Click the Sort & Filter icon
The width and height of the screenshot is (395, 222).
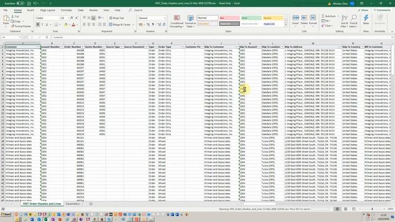point(344,18)
